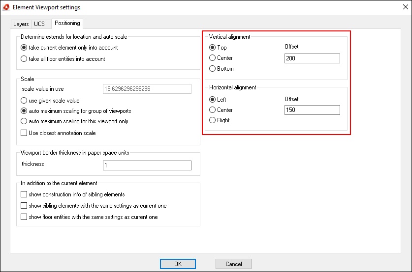This screenshot has width=412, height=272.
Task: Click the 'Scale' group label
Action: coord(28,79)
